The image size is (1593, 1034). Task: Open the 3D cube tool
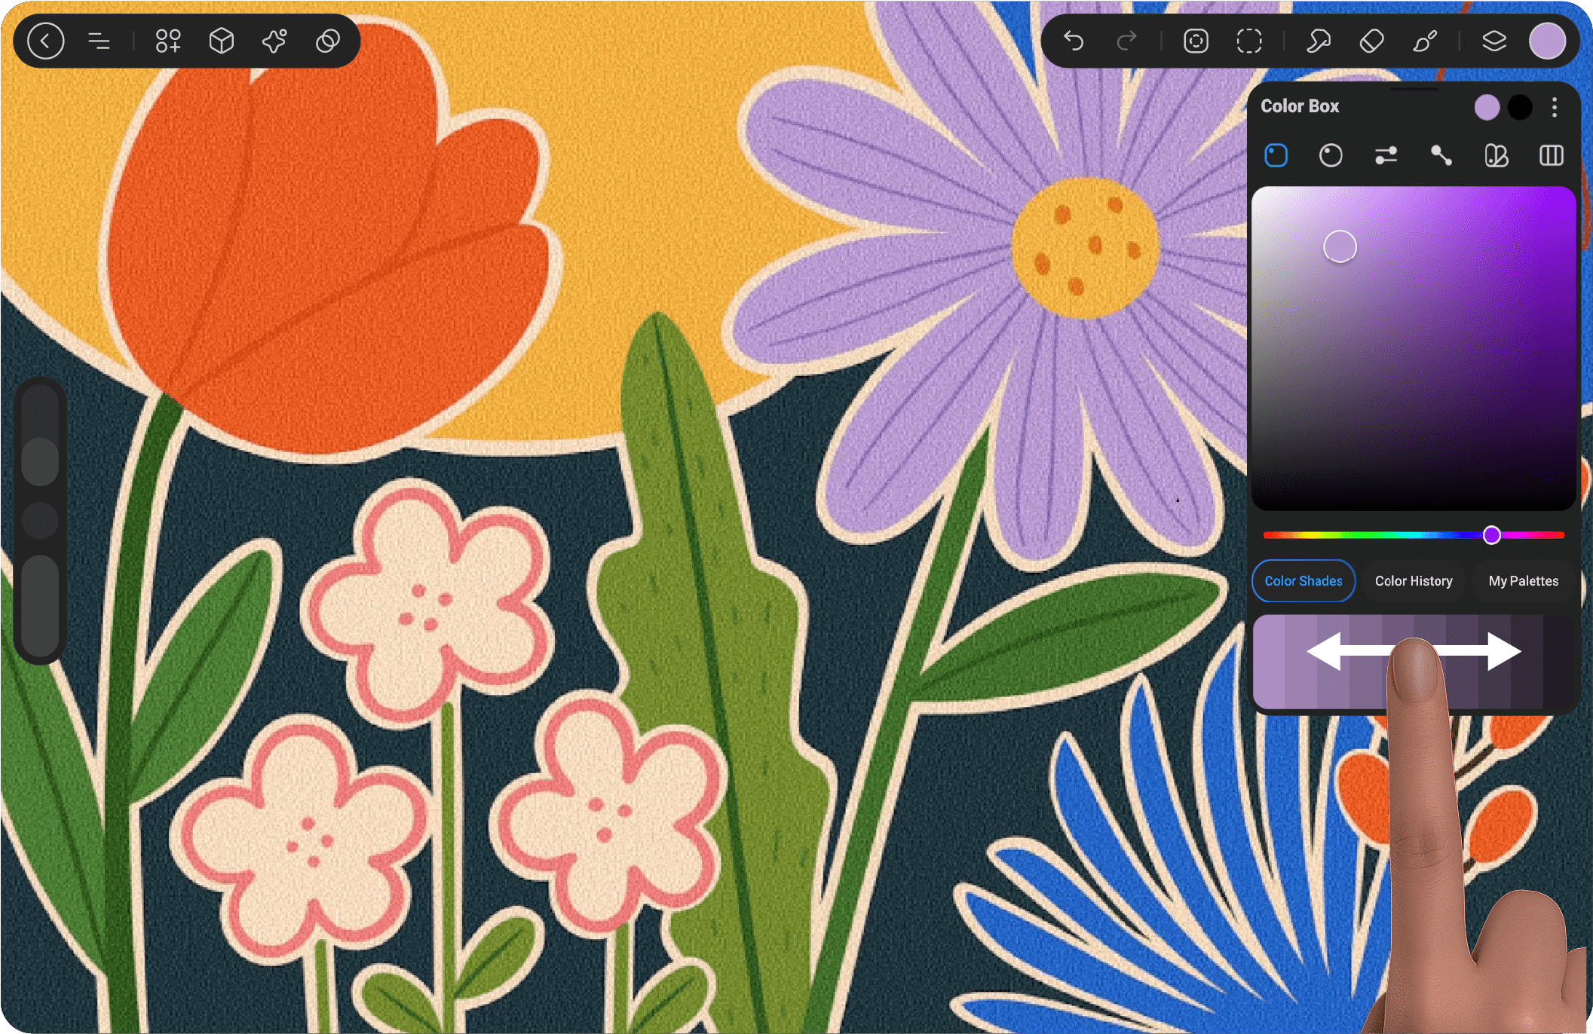(x=221, y=41)
